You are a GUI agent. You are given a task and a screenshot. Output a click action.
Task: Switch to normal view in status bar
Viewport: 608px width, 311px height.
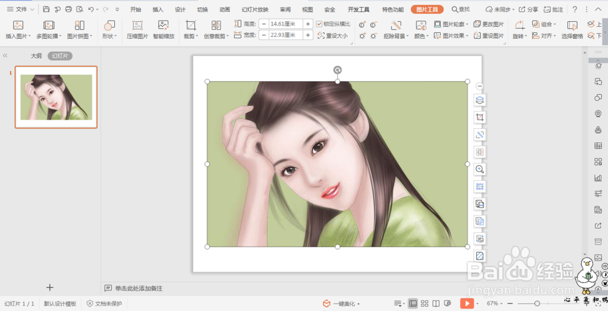(413, 303)
